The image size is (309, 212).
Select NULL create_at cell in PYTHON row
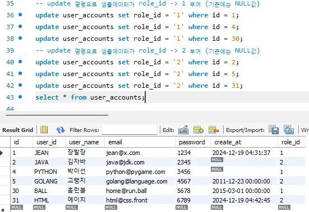click(244, 172)
